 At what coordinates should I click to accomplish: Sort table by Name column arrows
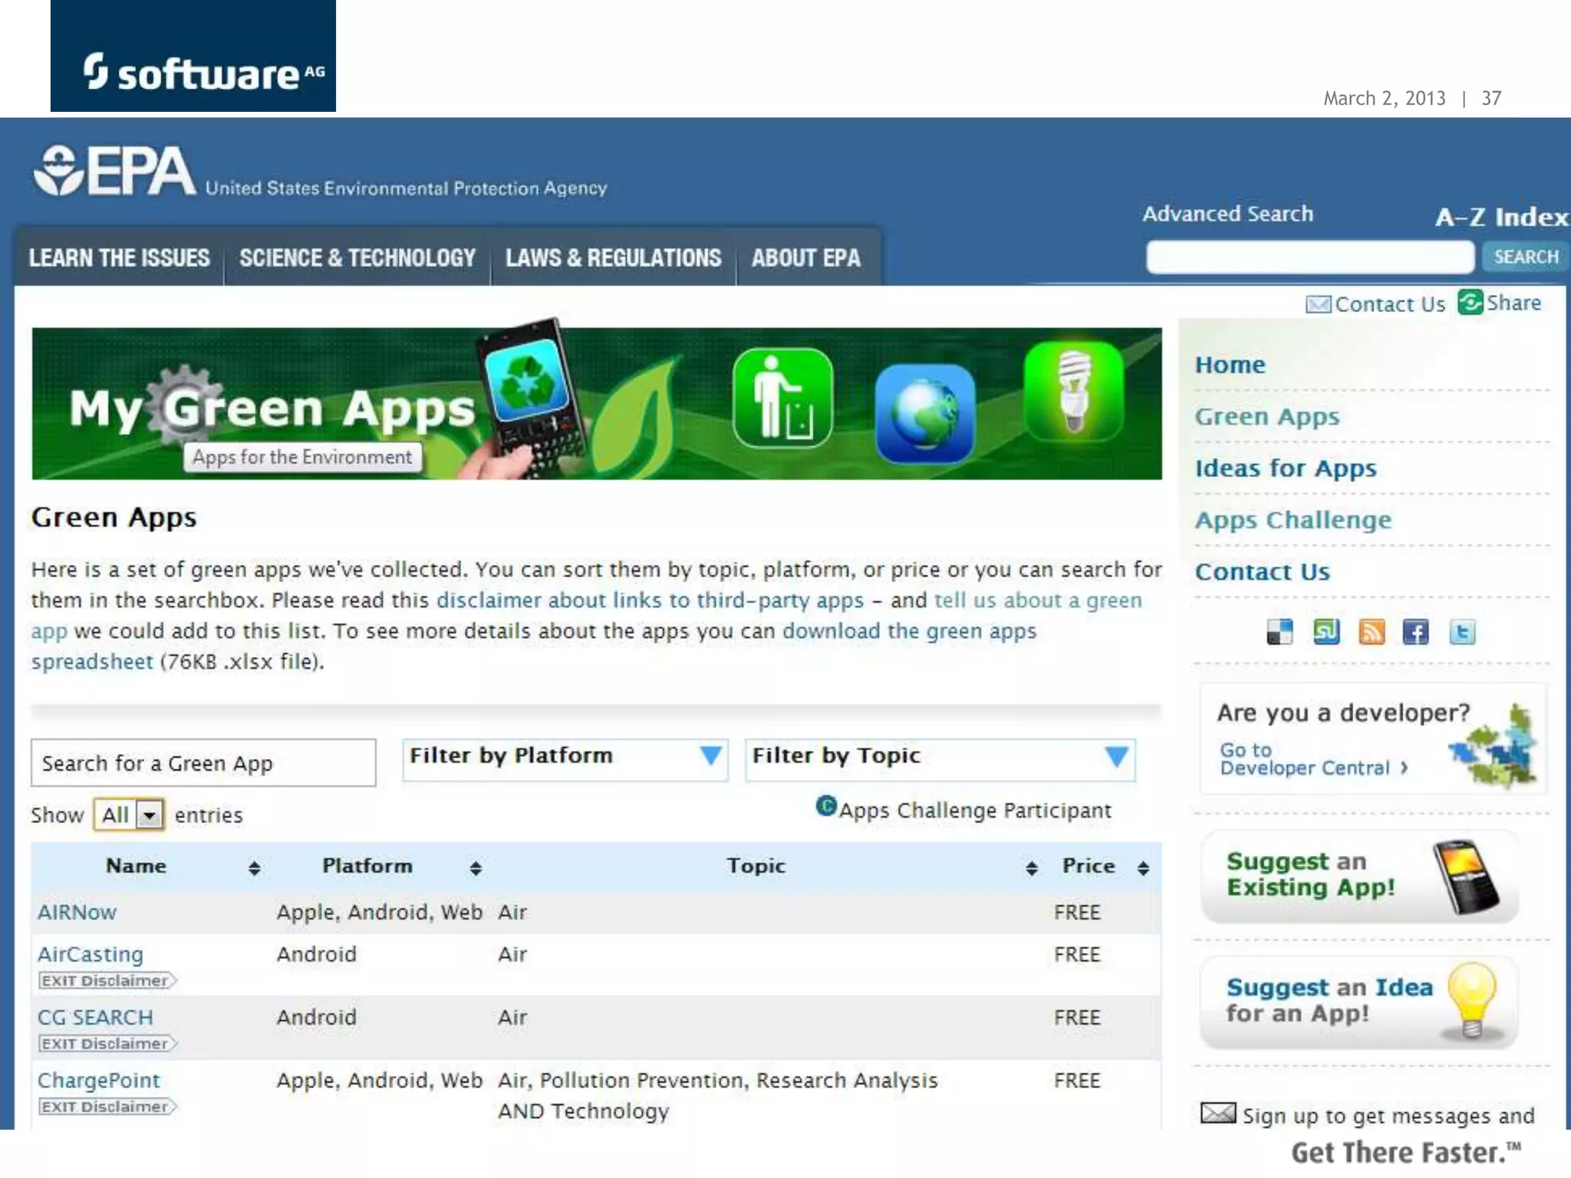(255, 867)
